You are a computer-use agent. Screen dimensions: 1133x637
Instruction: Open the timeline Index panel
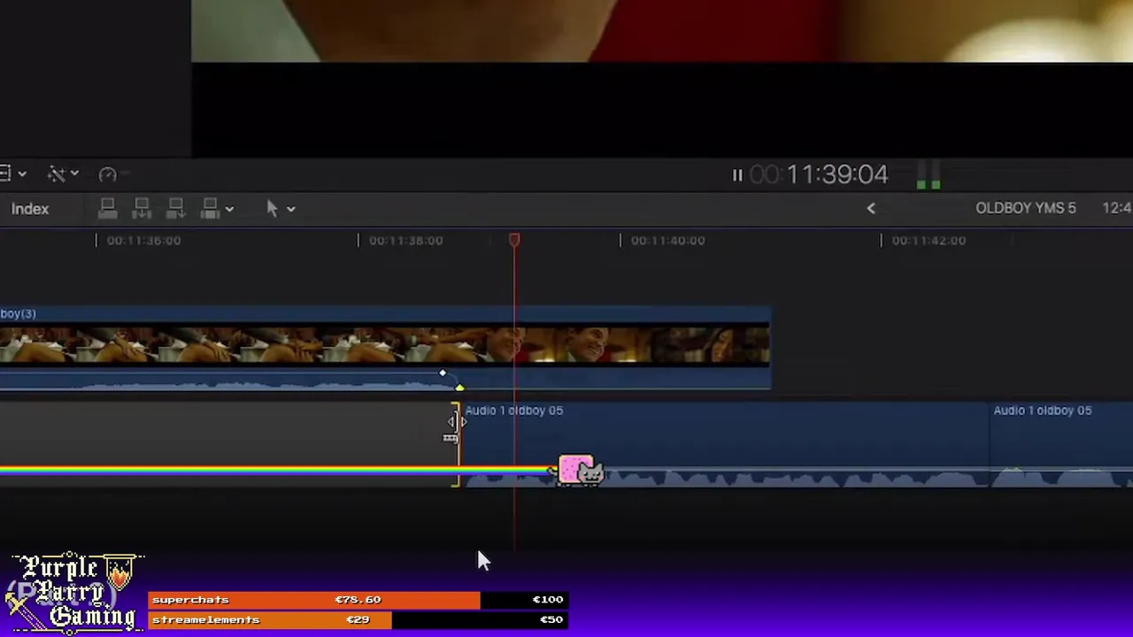pyautogui.click(x=30, y=209)
